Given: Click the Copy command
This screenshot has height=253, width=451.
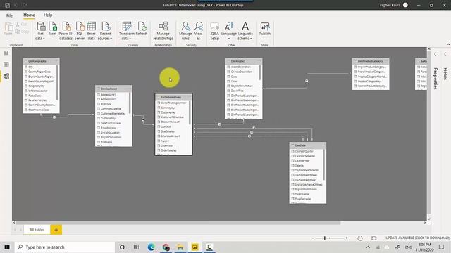Looking at the screenshot, I should [x=23, y=31].
